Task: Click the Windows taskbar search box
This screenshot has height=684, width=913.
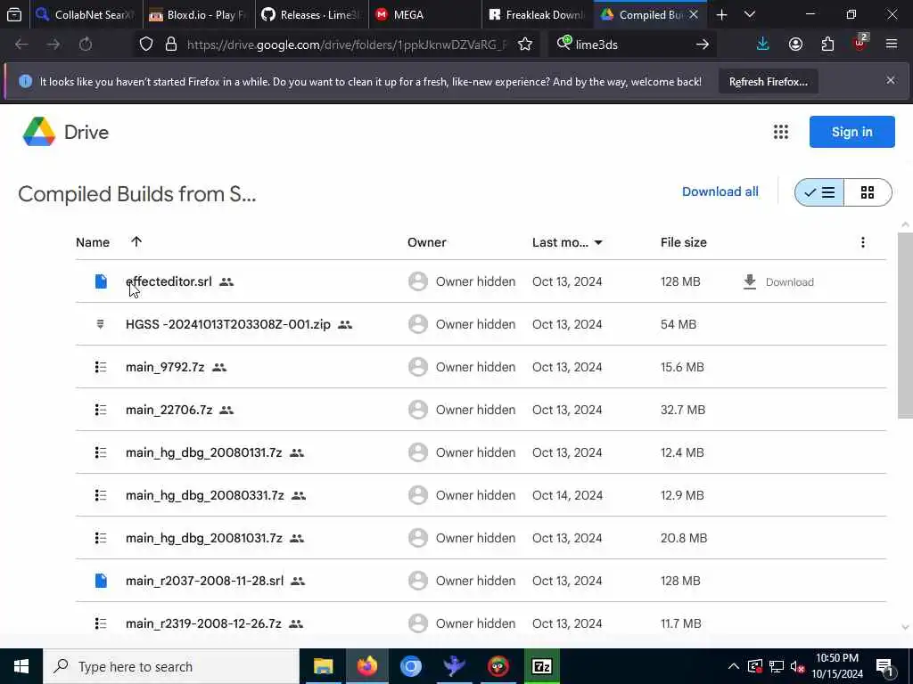Action: (x=171, y=666)
